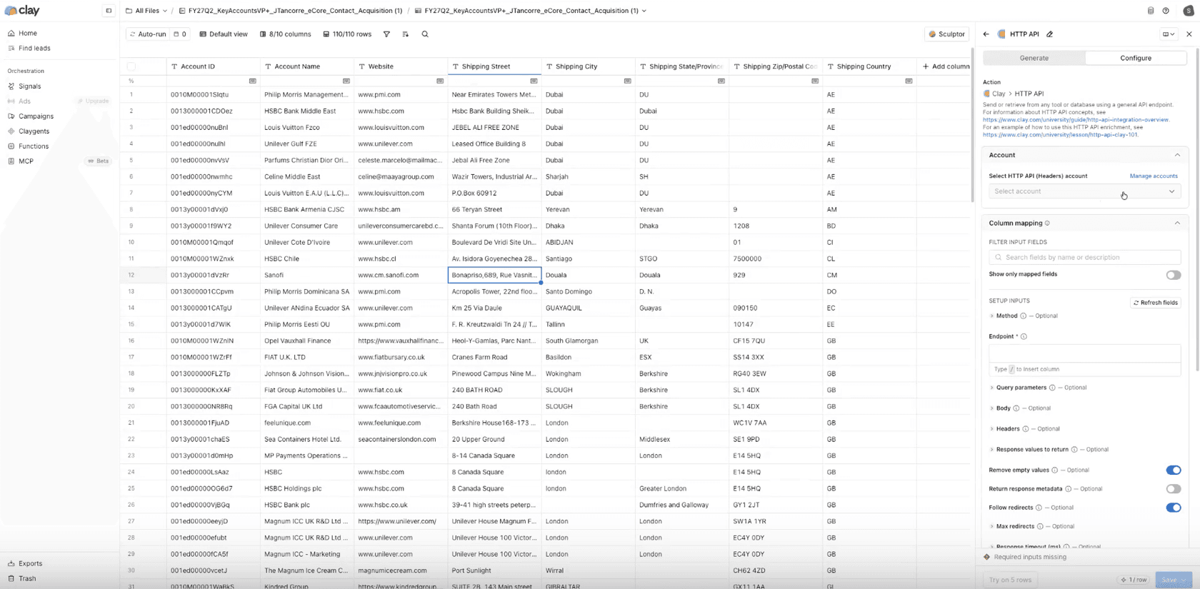Image resolution: width=1200 pixels, height=589 pixels.
Task: Click info icon for Return response metadata
Action: click(x=1069, y=489)
